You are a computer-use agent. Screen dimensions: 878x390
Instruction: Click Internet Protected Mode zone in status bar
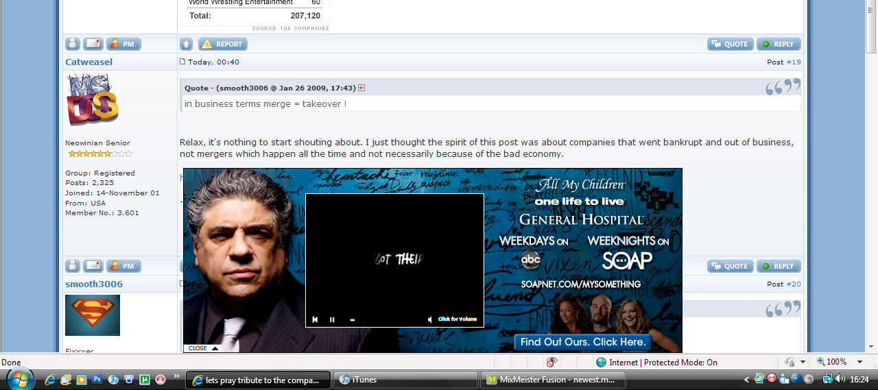656,362
